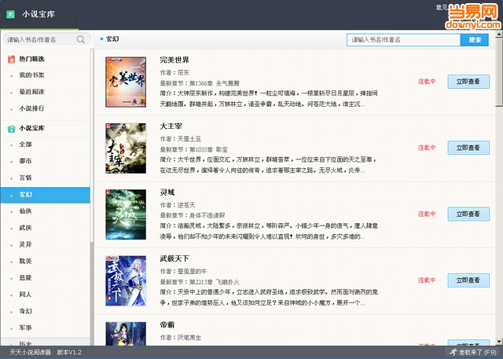The height and width of the screenshot is (359, 503).
Task: Select the 都市 category
Action: (x=26, y=161)
